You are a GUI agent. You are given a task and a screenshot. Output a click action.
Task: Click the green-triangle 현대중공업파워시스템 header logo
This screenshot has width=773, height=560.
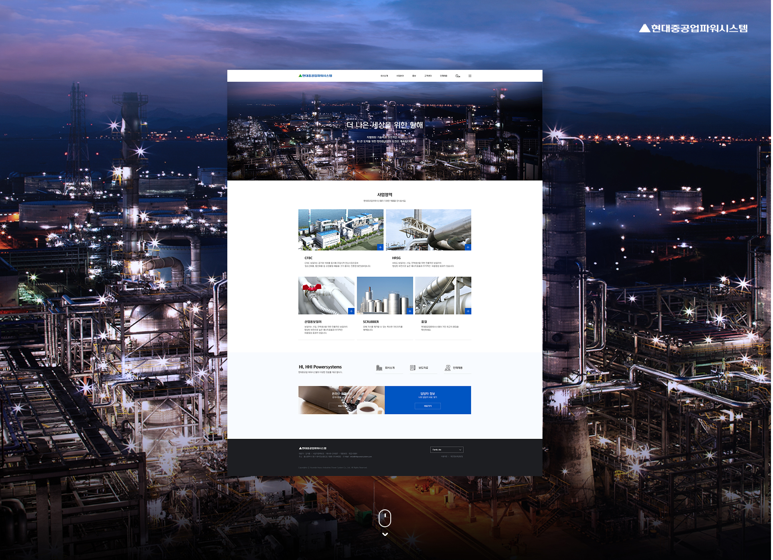tap(316, 76)
